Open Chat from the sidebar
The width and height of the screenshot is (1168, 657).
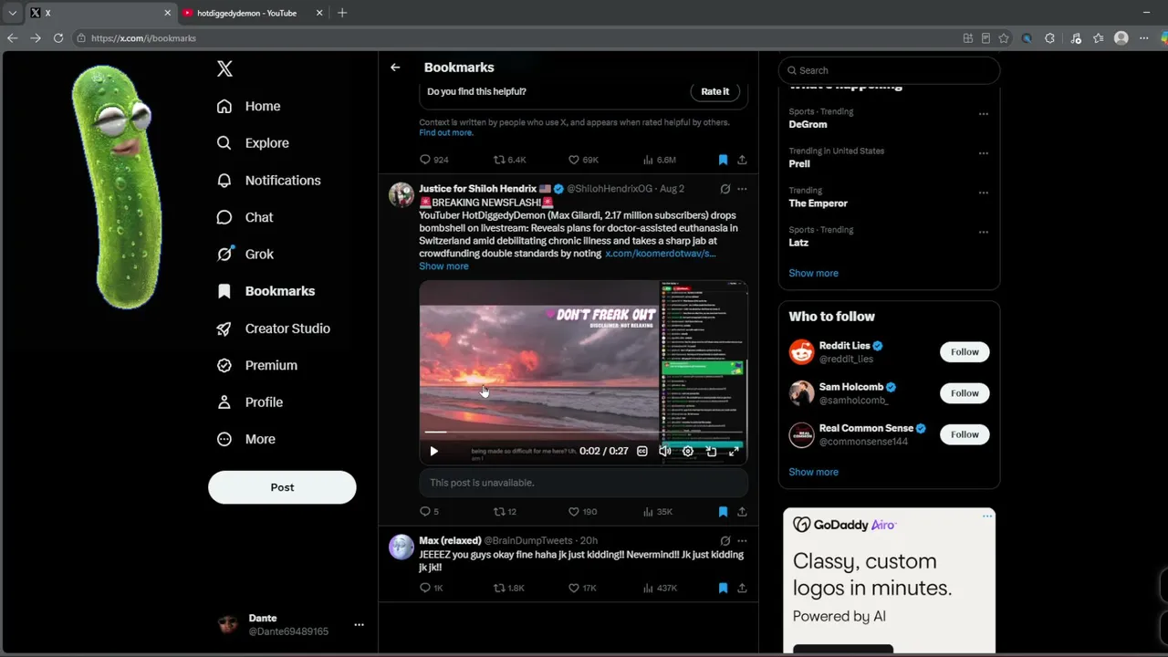click(x=245, y=217)
